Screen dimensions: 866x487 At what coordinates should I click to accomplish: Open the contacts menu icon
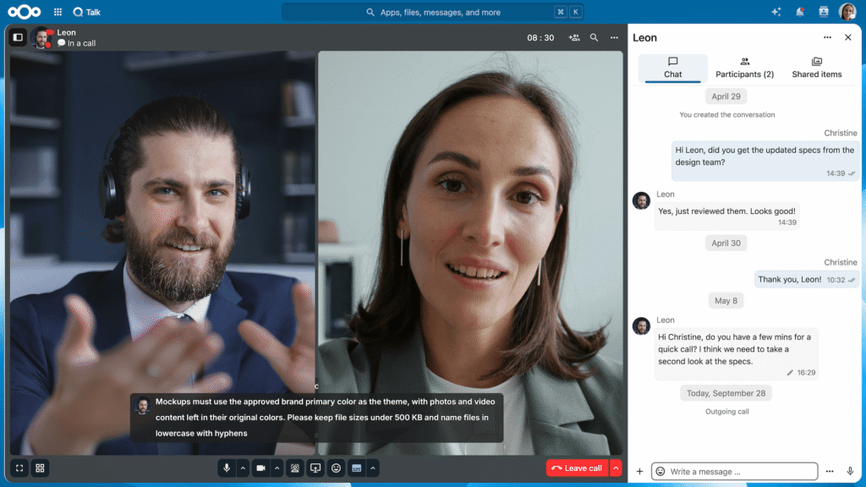coord(824,12)
